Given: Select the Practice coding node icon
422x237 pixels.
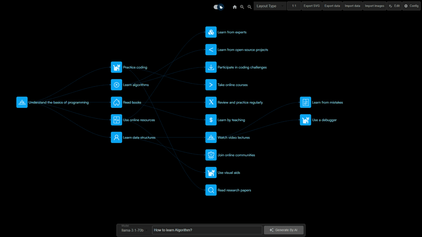Looking at the screenshot, I should 116,67.
